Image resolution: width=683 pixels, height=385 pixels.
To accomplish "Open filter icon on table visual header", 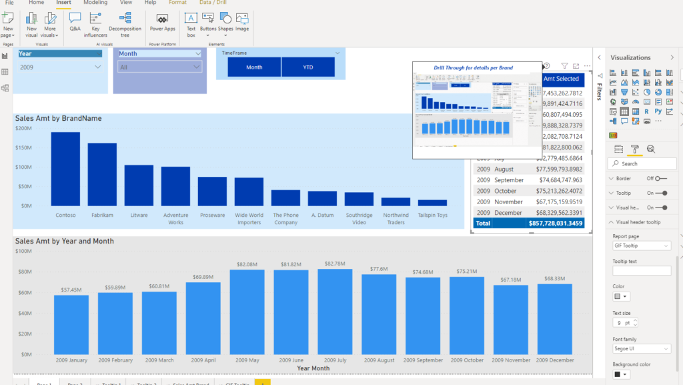I will [x=564, y=66].
